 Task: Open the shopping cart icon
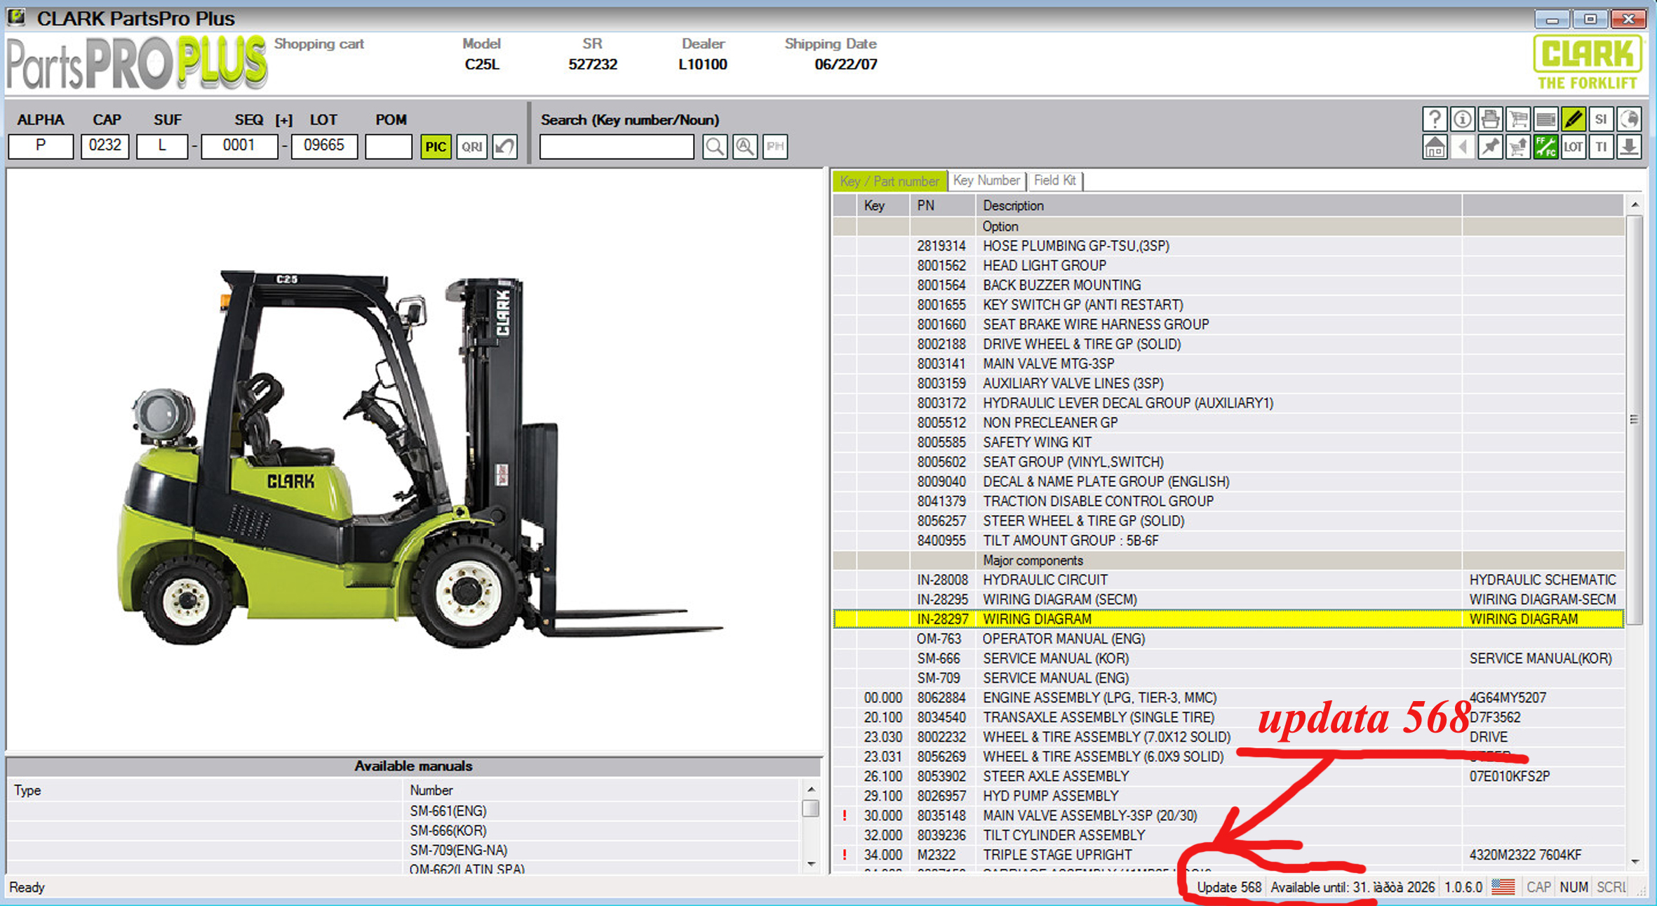click(1518, 119)
